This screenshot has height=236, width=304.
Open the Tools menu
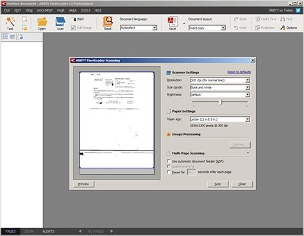(x=85, y=10)
